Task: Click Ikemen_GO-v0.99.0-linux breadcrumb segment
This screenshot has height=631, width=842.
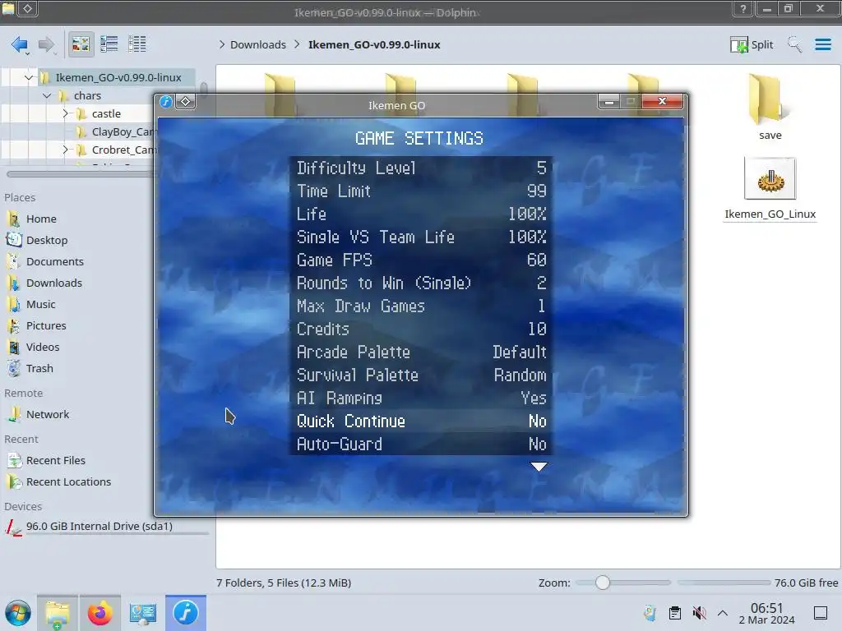Action: (x=374, y=44)
